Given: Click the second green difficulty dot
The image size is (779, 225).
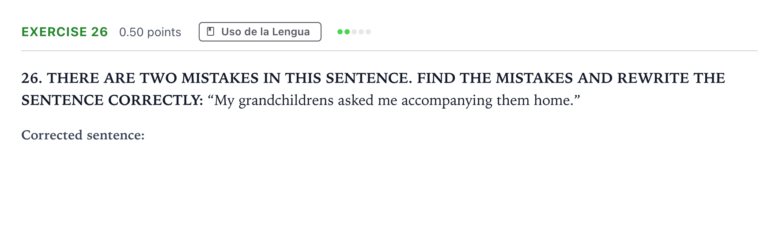Looking at the screenshot, I should pos(347,32).
